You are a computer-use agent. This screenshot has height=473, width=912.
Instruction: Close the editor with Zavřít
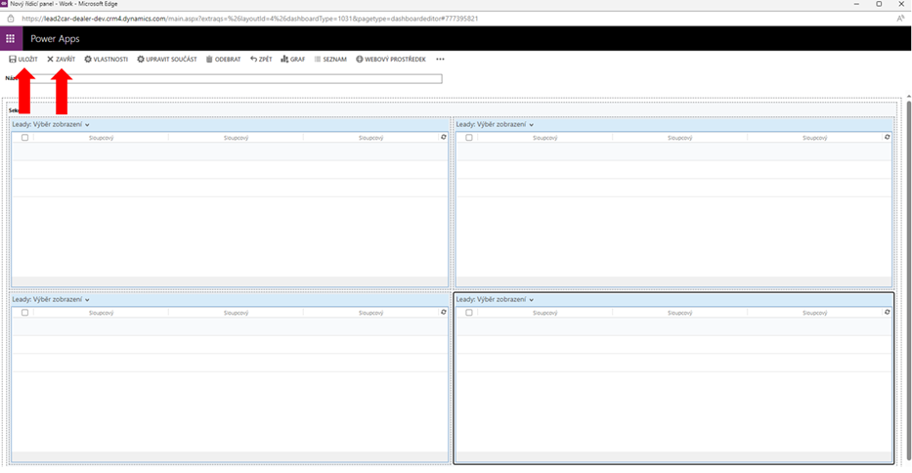[61, 60]
